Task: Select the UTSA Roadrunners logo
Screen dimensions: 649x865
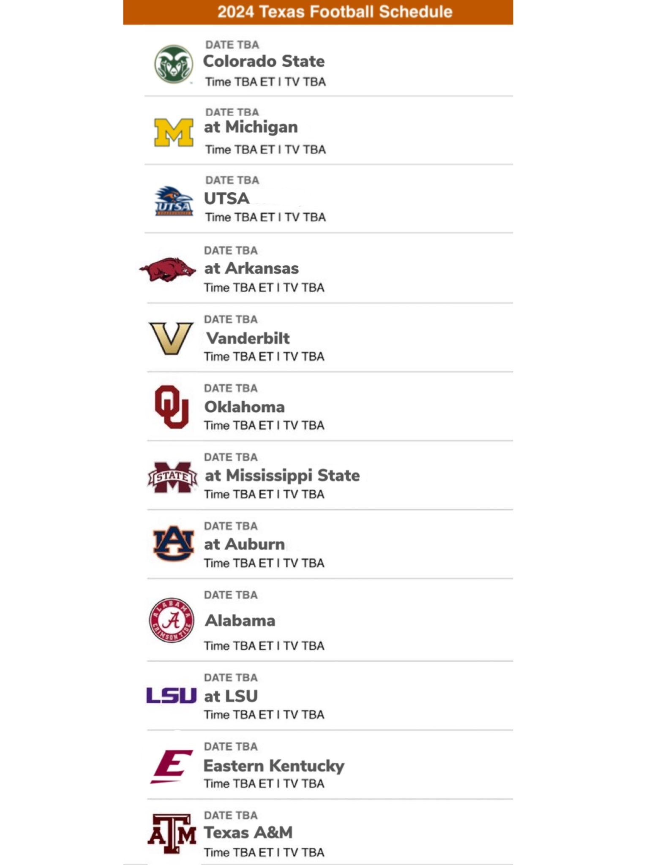Action: click(174, 201)
